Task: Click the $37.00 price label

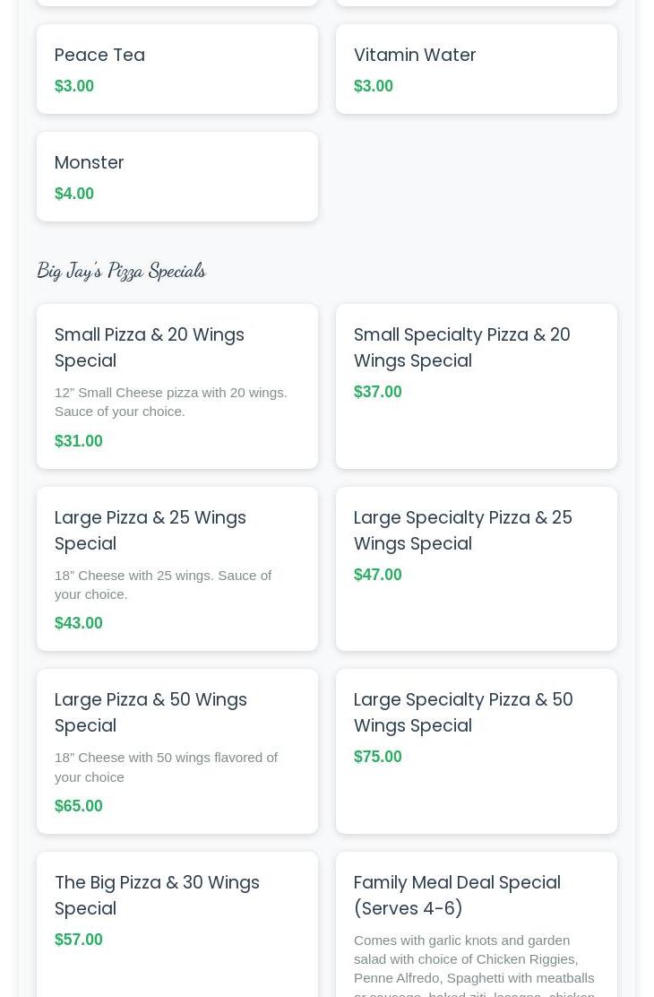Action: [378, 392]
